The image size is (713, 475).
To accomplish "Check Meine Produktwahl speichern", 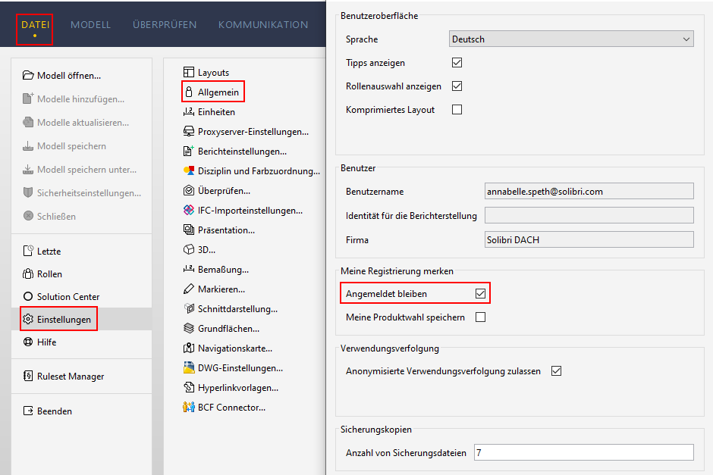I will click(x=480, y=317).
